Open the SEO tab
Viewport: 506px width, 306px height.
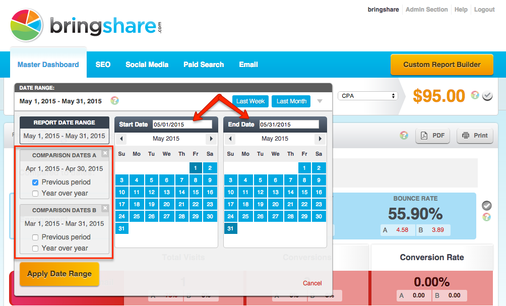(103, 65)
